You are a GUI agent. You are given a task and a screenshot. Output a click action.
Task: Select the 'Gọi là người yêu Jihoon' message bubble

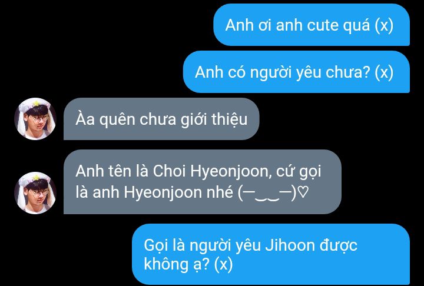point(271,254)
